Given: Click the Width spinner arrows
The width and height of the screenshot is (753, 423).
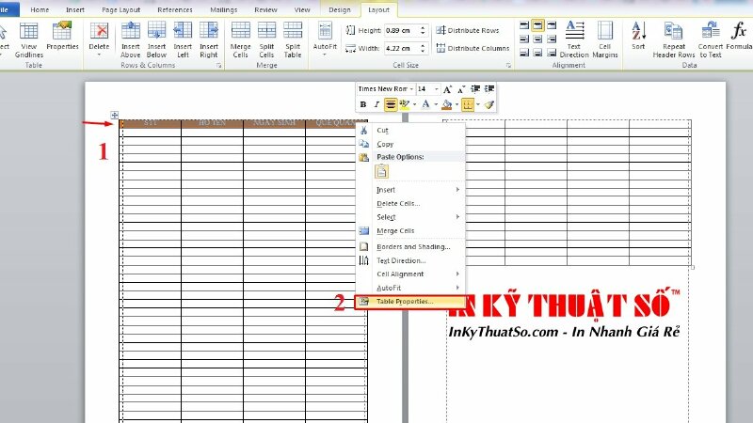Looking at the screenshot, I should click(423, 49).
